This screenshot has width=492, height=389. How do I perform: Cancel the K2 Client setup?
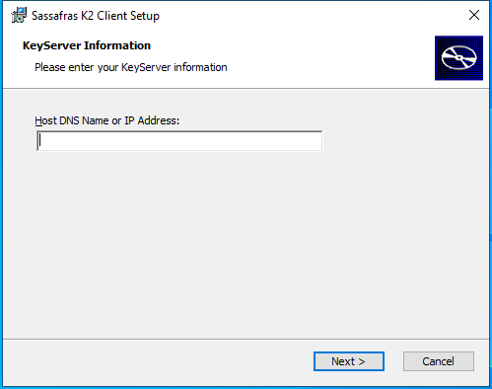(x=439, y=361)
